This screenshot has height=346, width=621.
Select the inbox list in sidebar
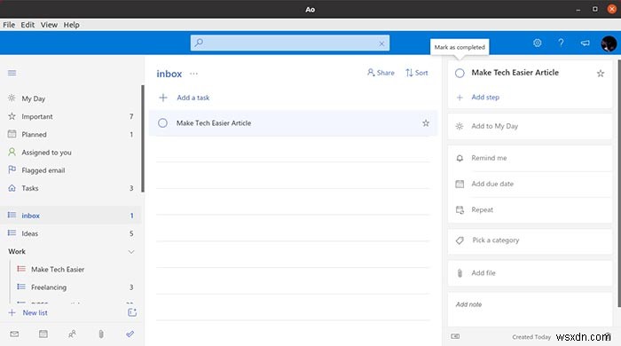click(x=71, y=216)
